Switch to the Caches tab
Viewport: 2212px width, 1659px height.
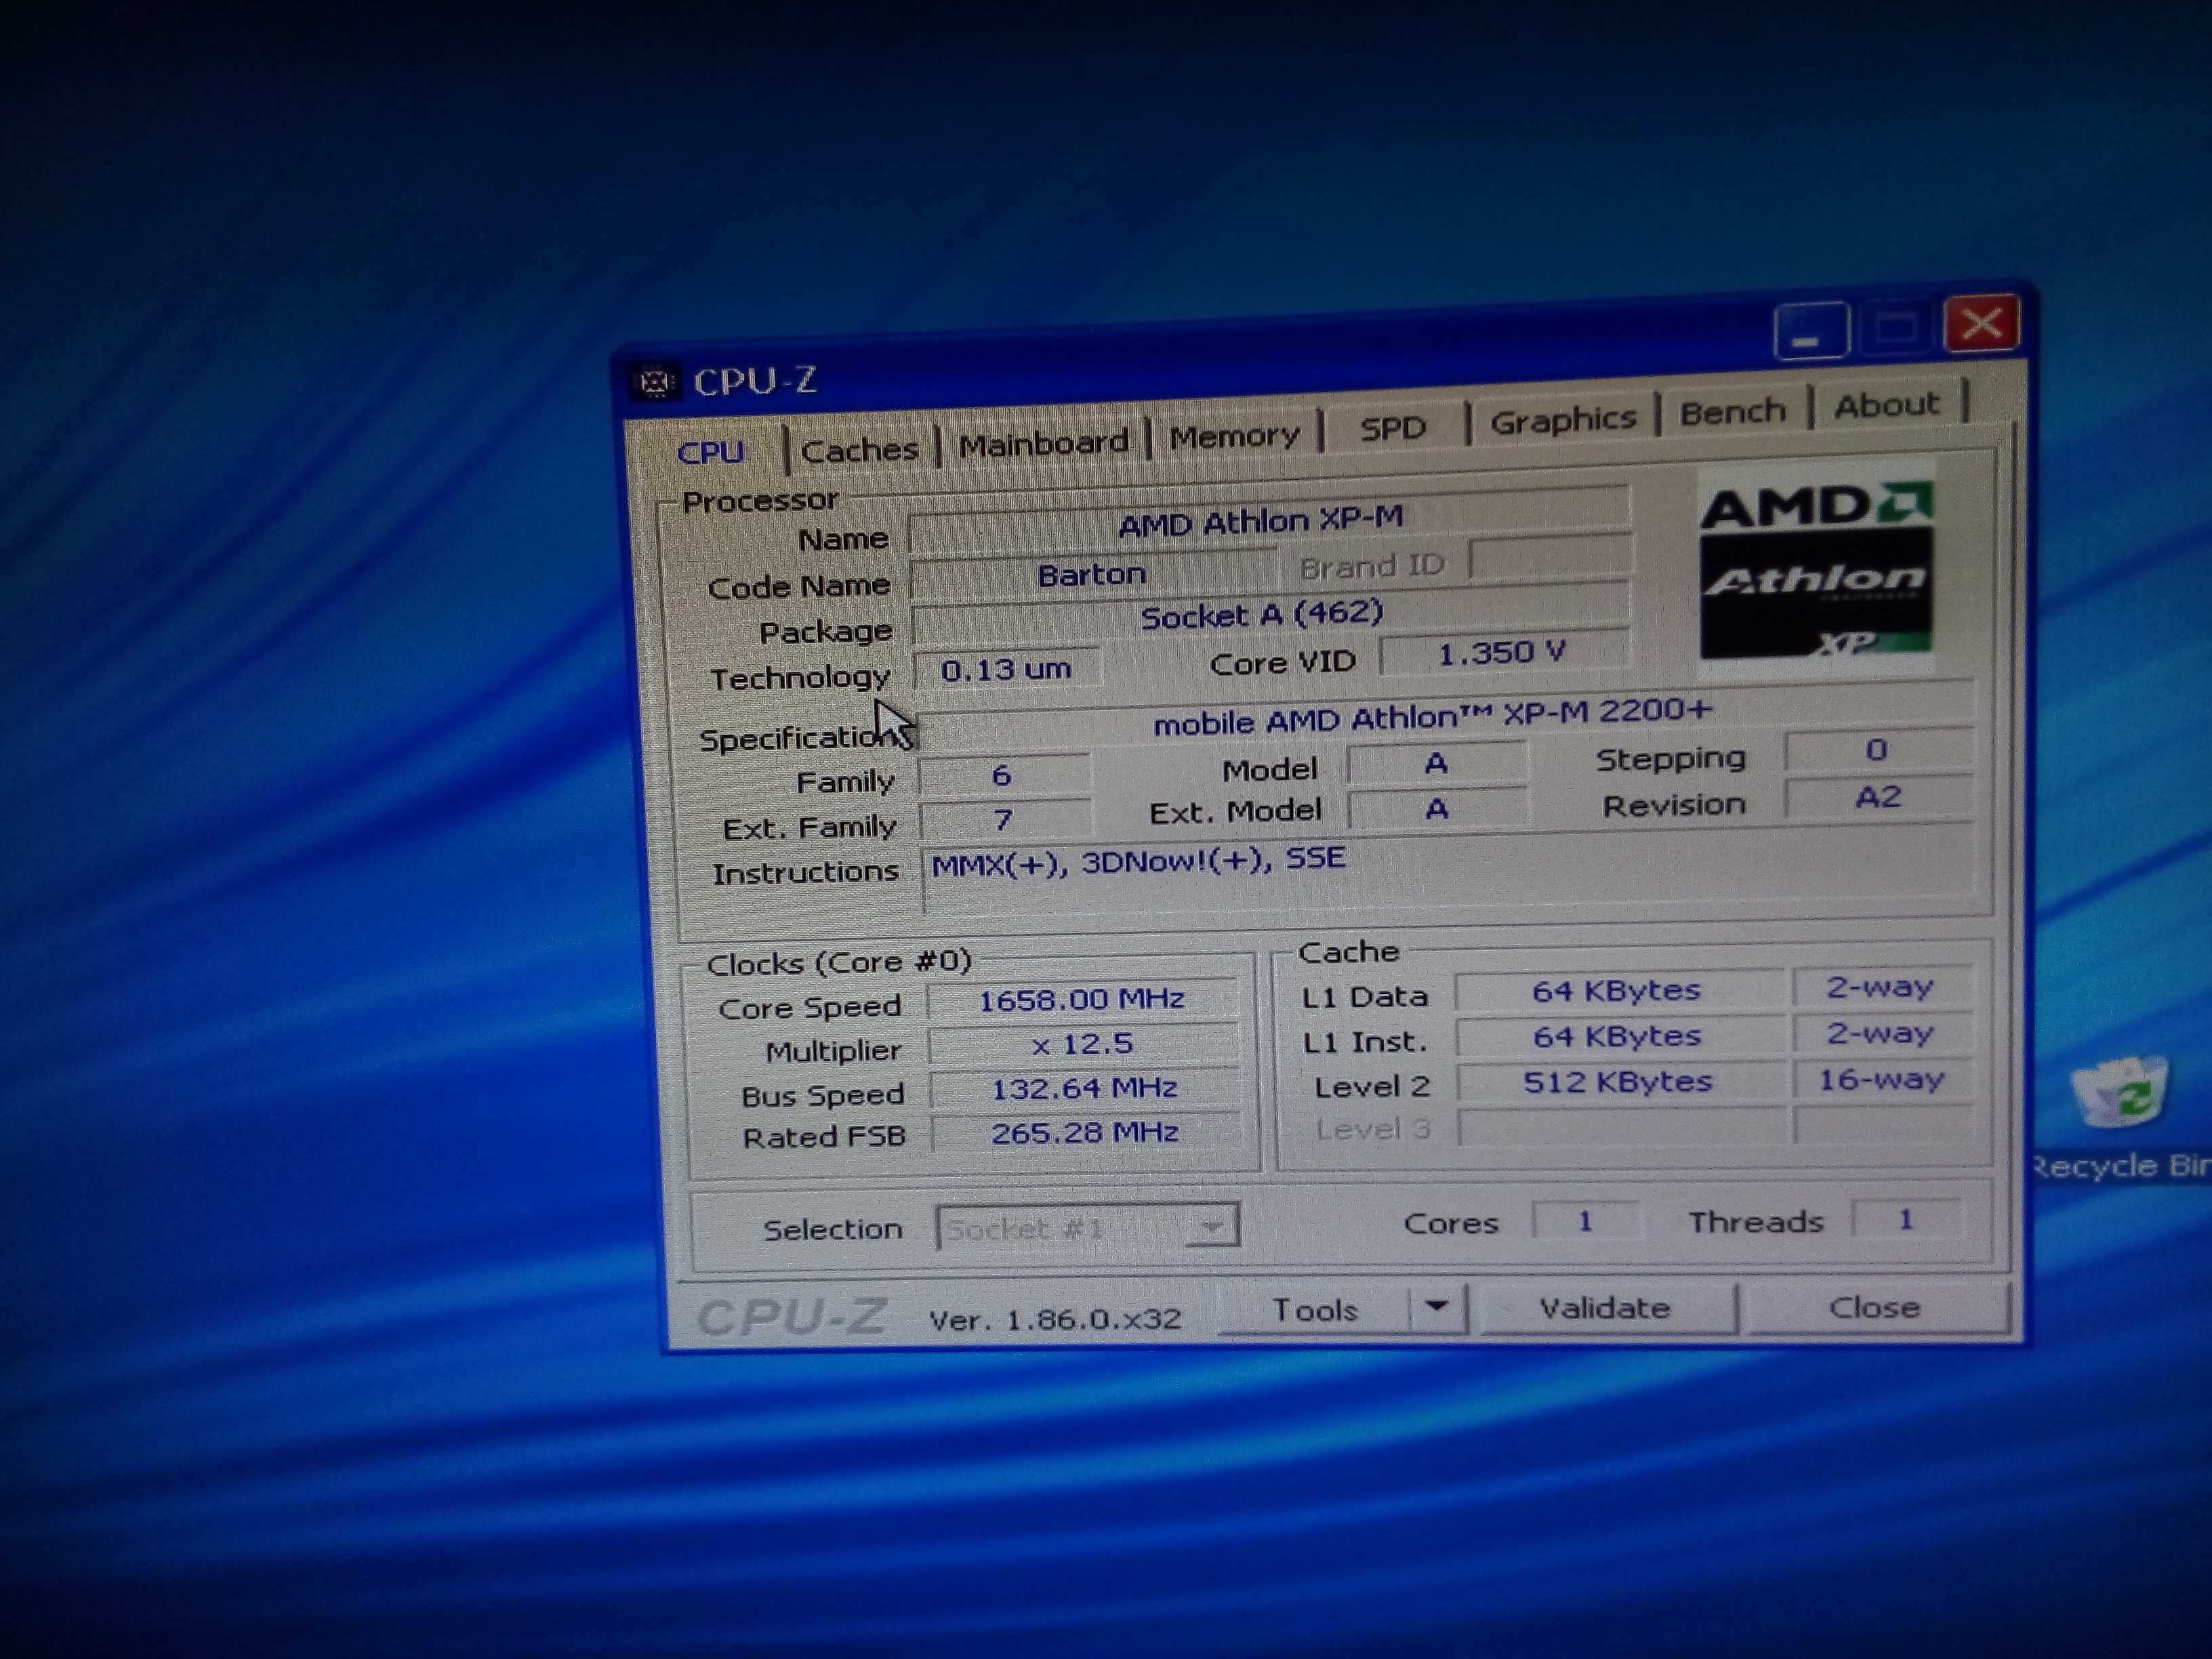(860, 449)
